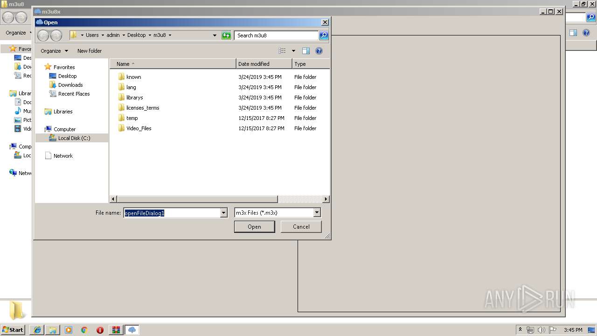The height and width of the screenshot is (336, 597).
Task: Click the Back arrow in Open dialog
Action: tap(43, 35)
